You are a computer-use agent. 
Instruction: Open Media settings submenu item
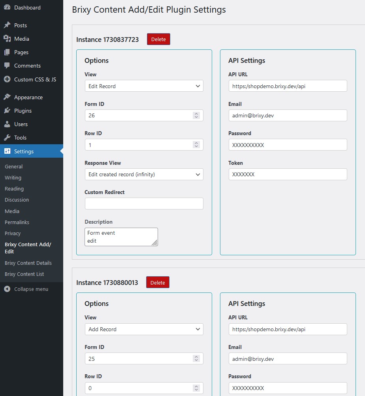pyautogui.click(x=12, y=211)
